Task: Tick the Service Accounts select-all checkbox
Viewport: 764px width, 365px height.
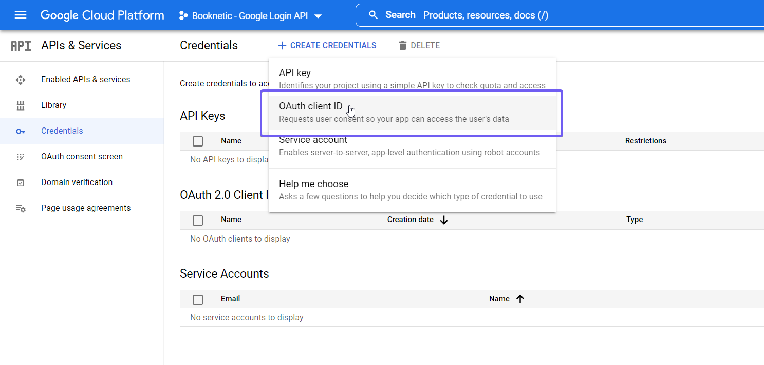Action: point(198,299)
